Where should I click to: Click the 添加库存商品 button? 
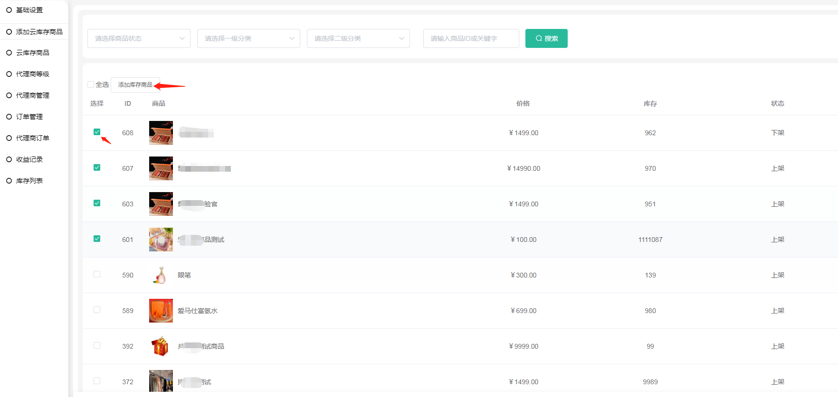click(x=135, y=85)
